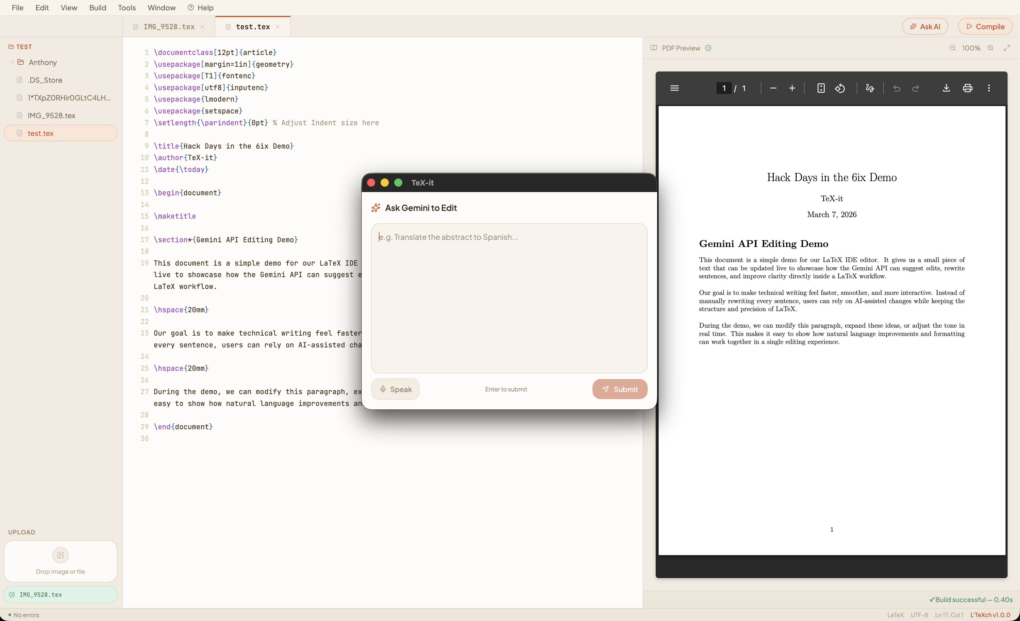Zoom in preview using magnifier plus icon
Viewport: 1020px width, 621px height.
(x=991, y=48)
